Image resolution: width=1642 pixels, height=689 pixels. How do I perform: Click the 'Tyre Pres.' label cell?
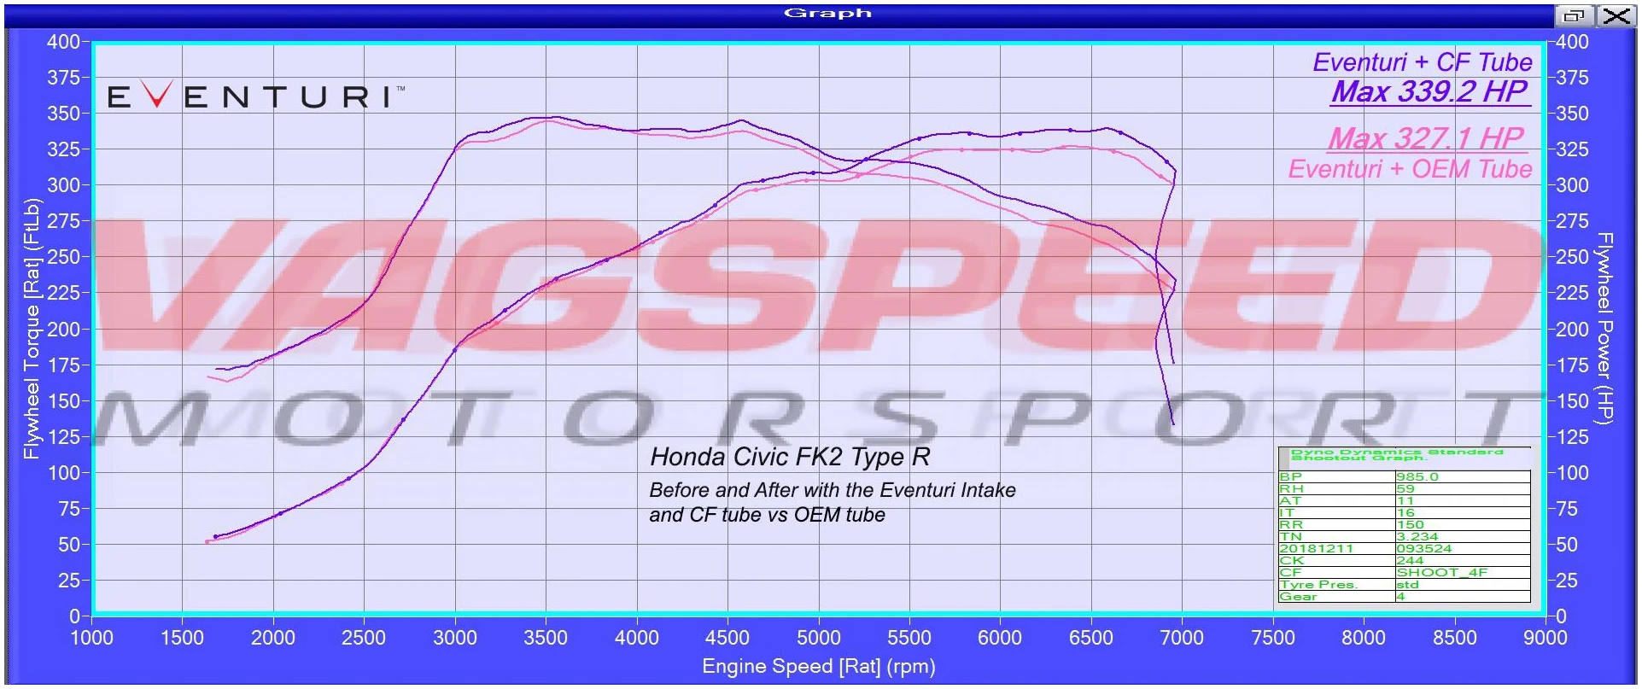(x=1336, y=585)
